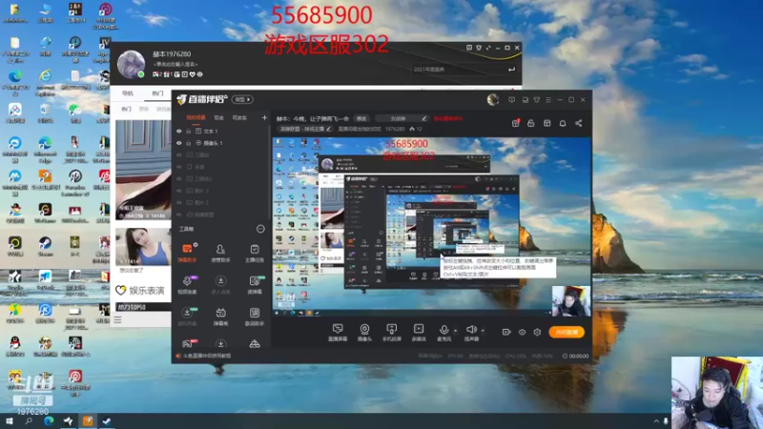Open the mode switch pill next to app logo
Viewport: 763px width, 429px height.
(x=242, y=100)
